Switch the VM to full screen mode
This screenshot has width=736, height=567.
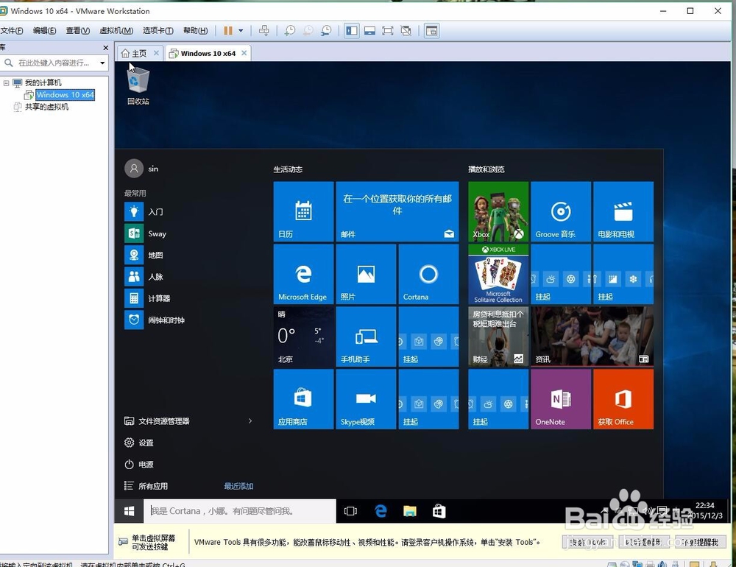pos(388,30)
